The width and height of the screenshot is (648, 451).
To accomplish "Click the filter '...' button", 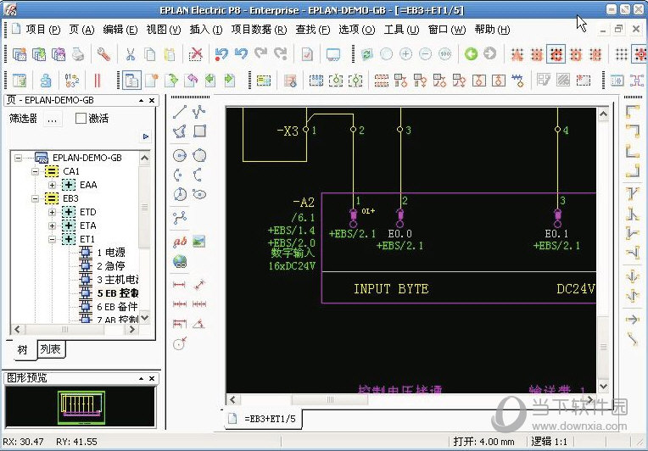I will point(52,120).
